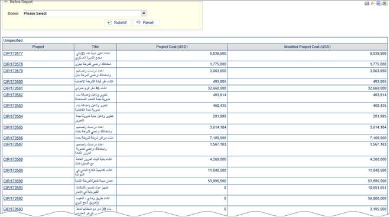Click the print report icon
Screen dimensions: 390x217
[x=366, y=3]
